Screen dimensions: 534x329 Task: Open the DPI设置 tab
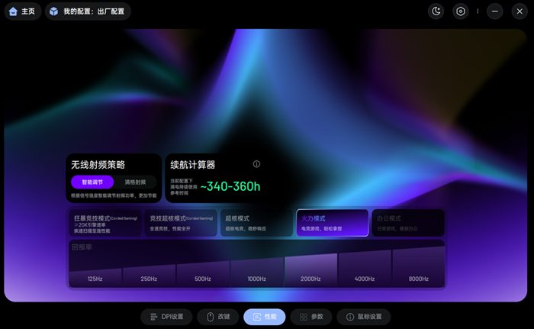tap(166, 317)
